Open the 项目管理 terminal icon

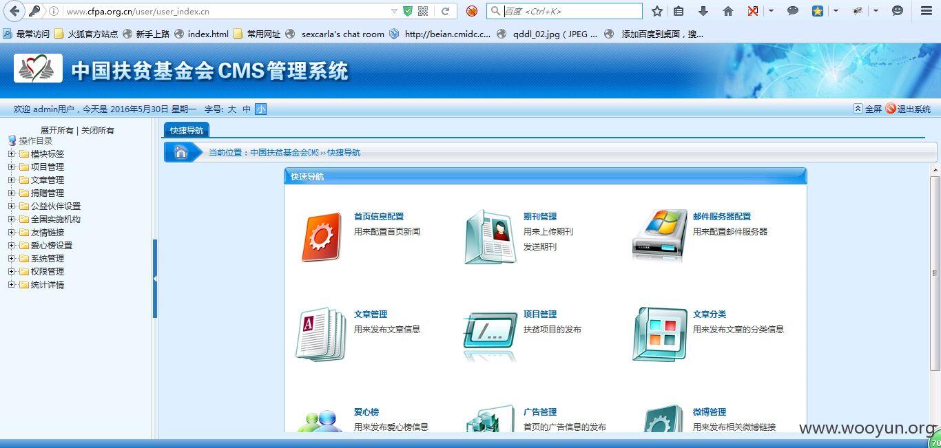[x=490, y=335]
